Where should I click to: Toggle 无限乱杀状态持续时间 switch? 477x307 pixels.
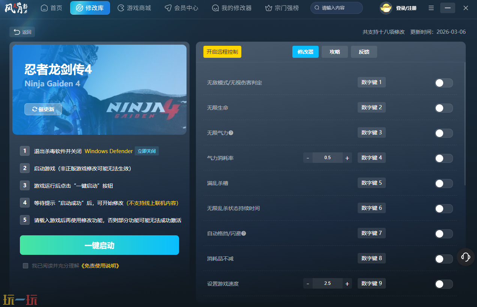(x=444, y=209)
